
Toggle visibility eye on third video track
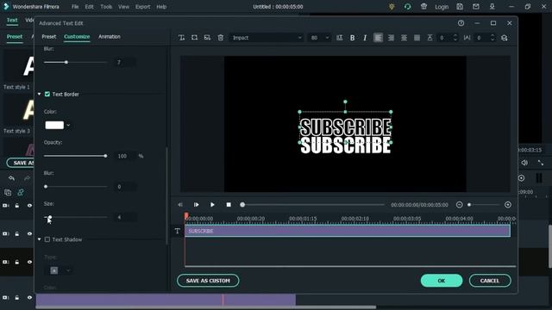(x=29, y=262)
